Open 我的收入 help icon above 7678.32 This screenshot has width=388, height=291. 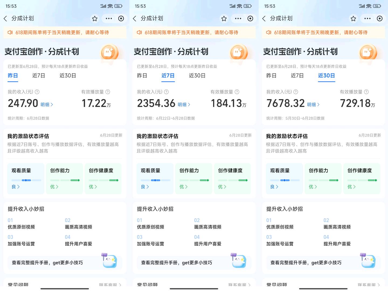pos(296,92)
